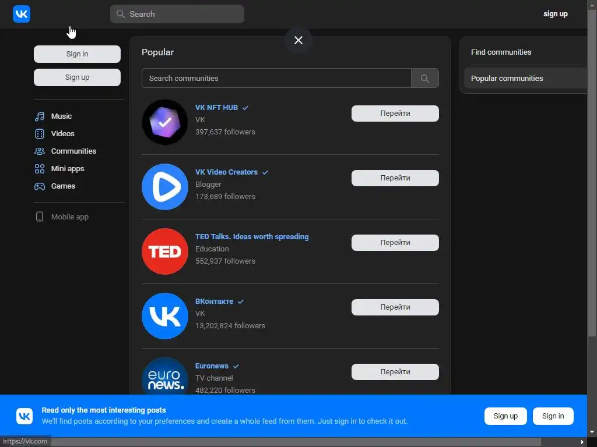Switch to the Find communities tab
Viewport: 597px width, 447px height.
point(501,52)
